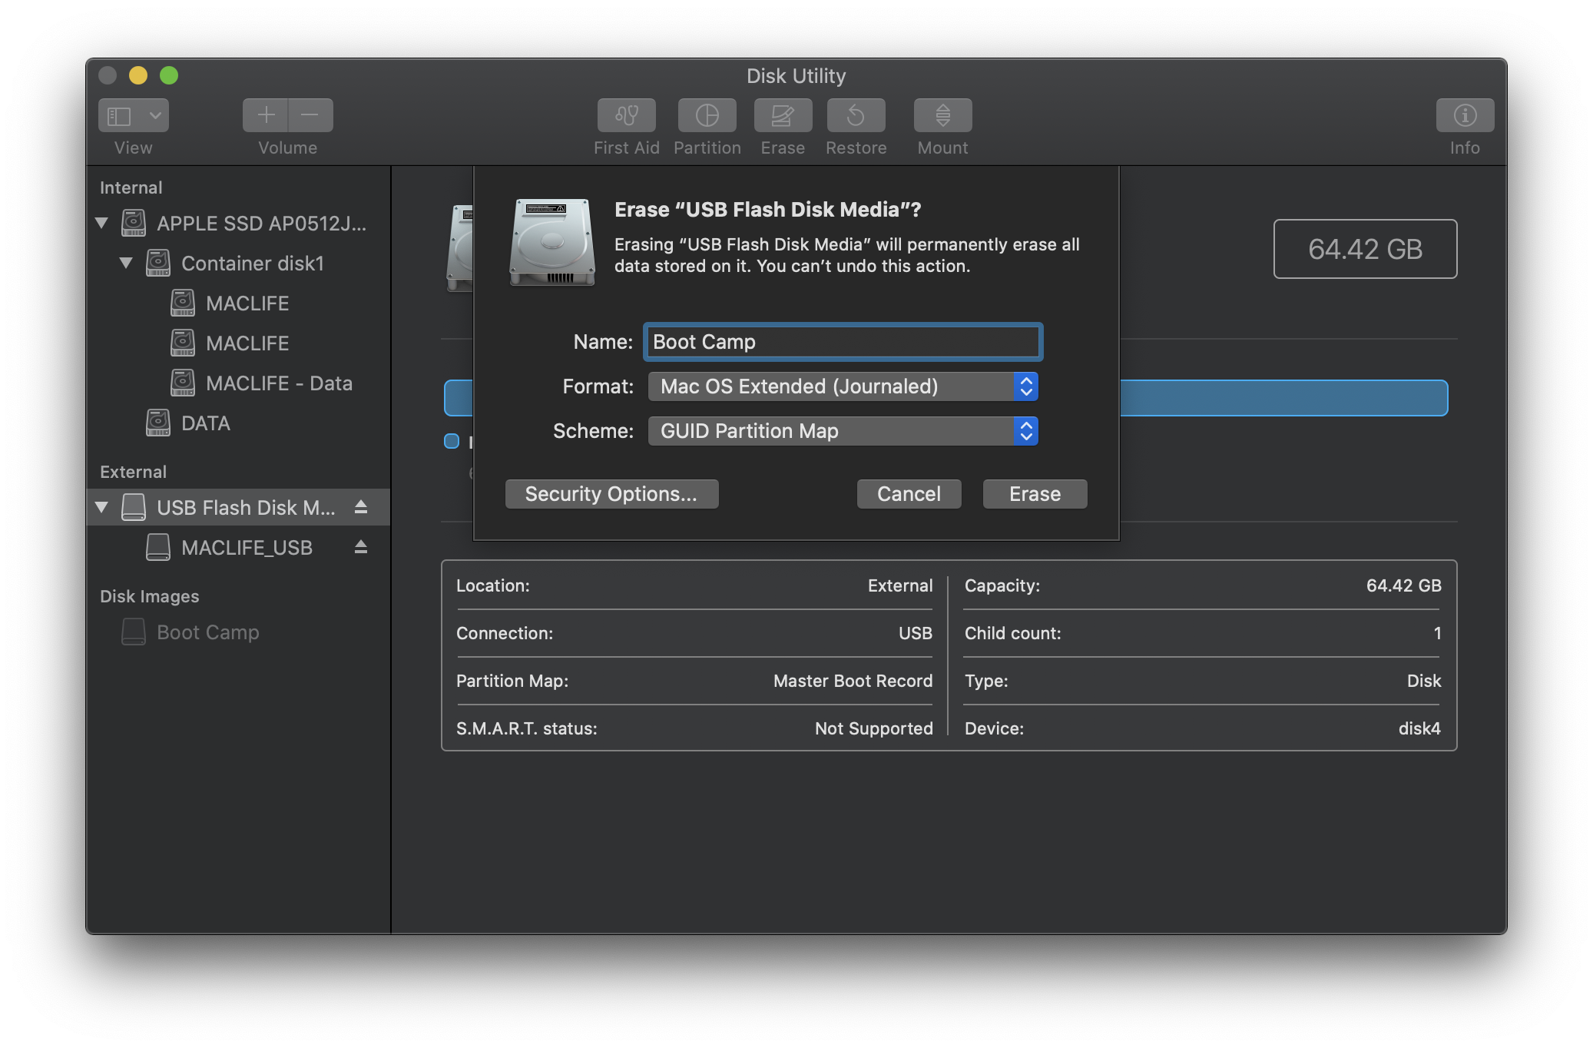Collapse the Container disk1 disclosure triangle
Viewport: 1593px width, 1048px height.
[x=126, y=264]
